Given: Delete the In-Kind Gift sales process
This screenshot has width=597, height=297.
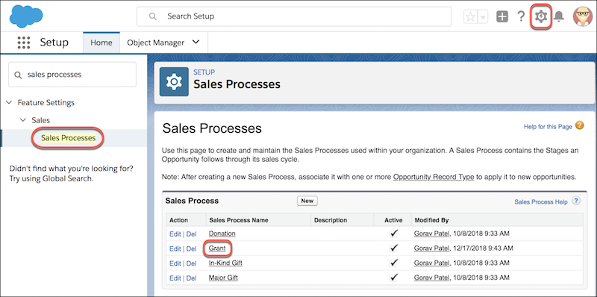Looking at the screenshot, I should point(191,263).
